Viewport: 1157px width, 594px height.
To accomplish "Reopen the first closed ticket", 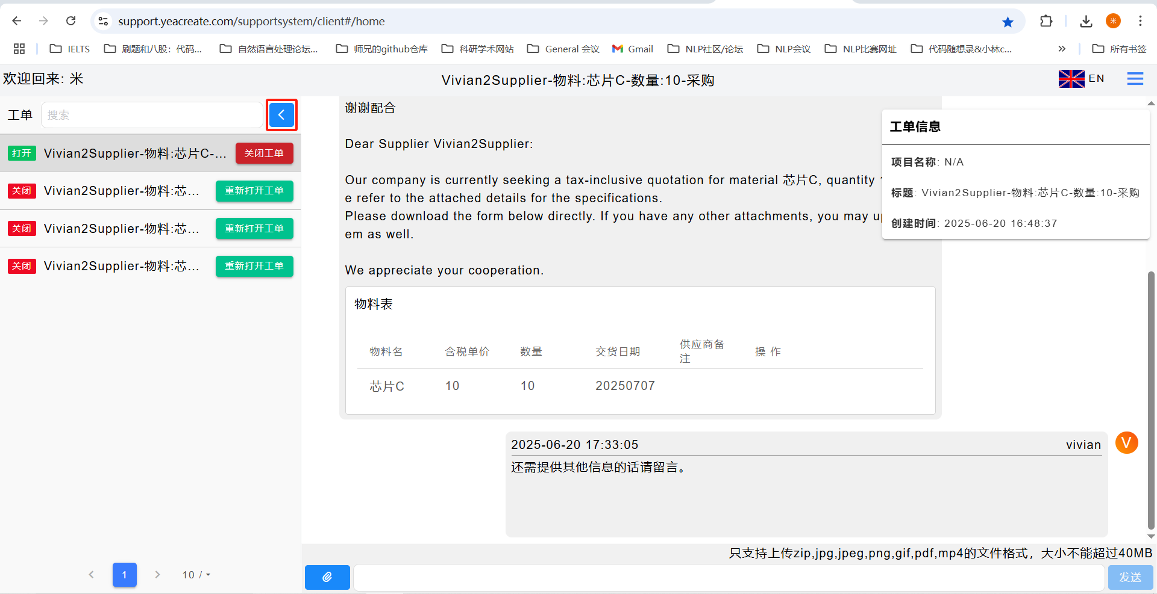I will [254, 191].
